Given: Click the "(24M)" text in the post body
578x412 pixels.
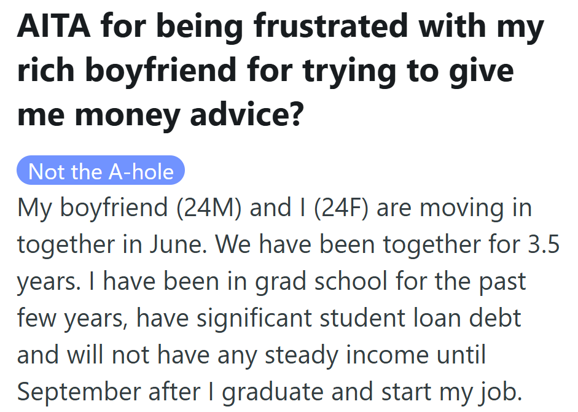Looking at the screenshot, I should [209, 208].
